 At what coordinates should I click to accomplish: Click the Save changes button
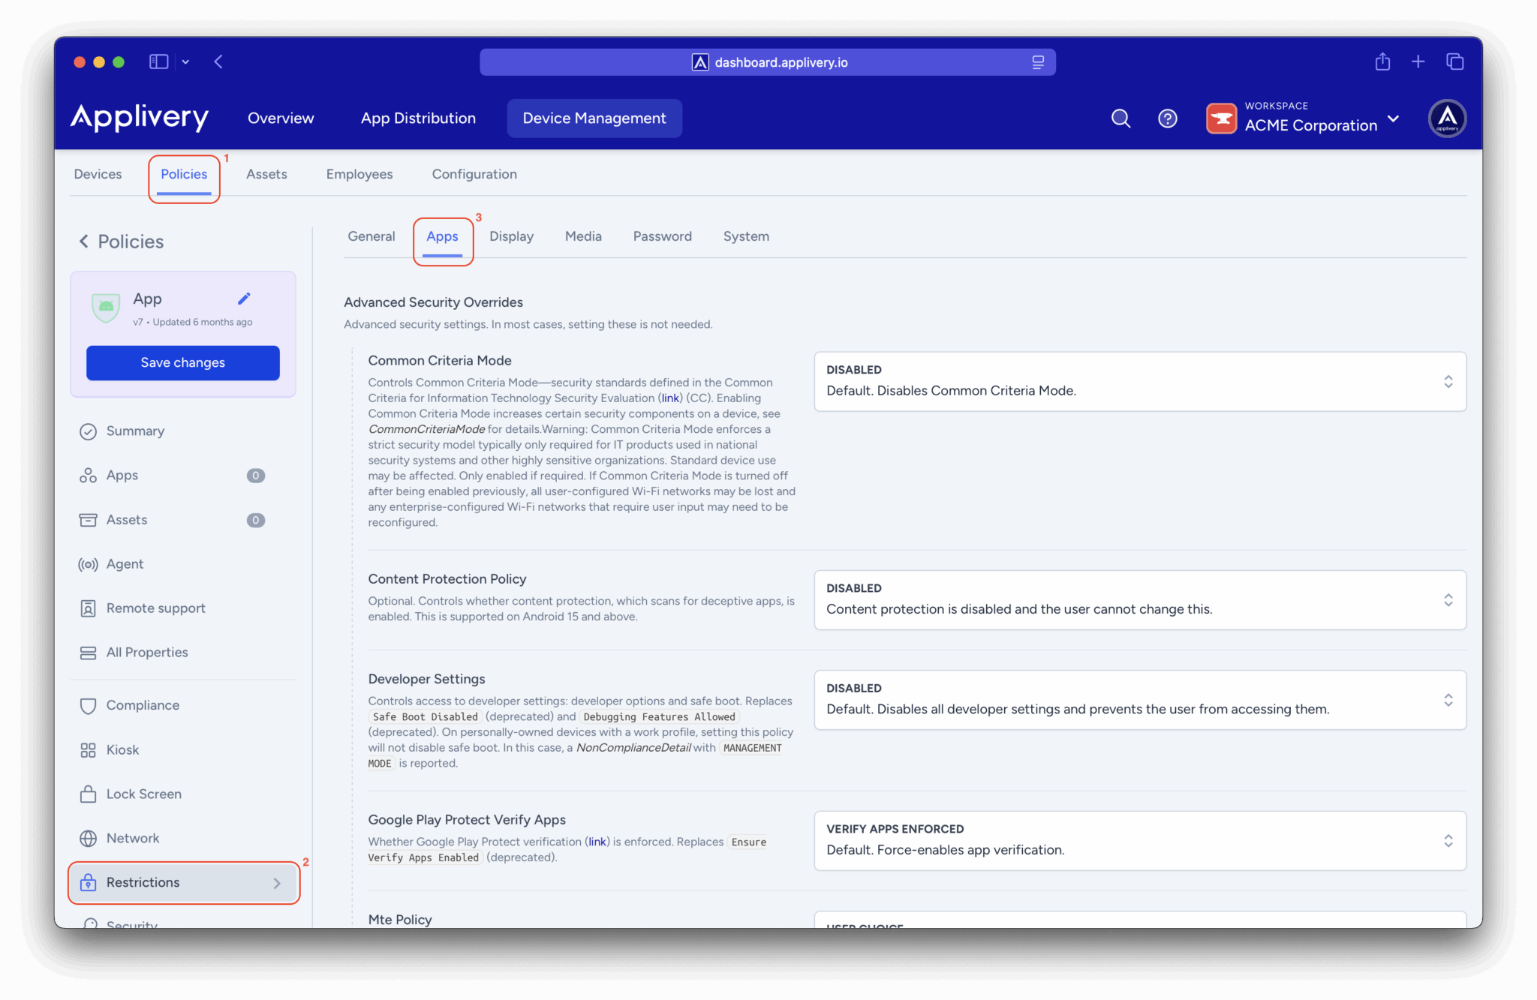pos(182,362)
